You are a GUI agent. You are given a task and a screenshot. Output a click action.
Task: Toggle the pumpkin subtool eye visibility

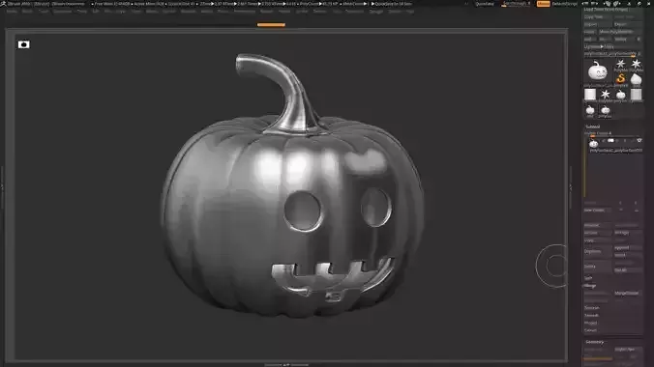(639, 141)
